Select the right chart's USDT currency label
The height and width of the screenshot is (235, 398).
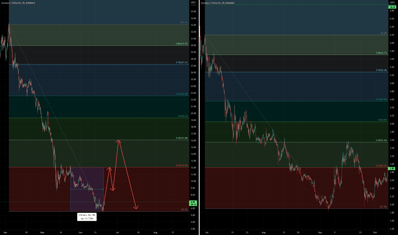(392, 3)
